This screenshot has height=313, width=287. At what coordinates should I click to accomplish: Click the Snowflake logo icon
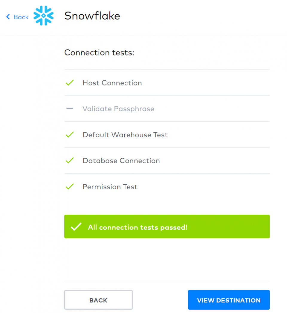44,16
